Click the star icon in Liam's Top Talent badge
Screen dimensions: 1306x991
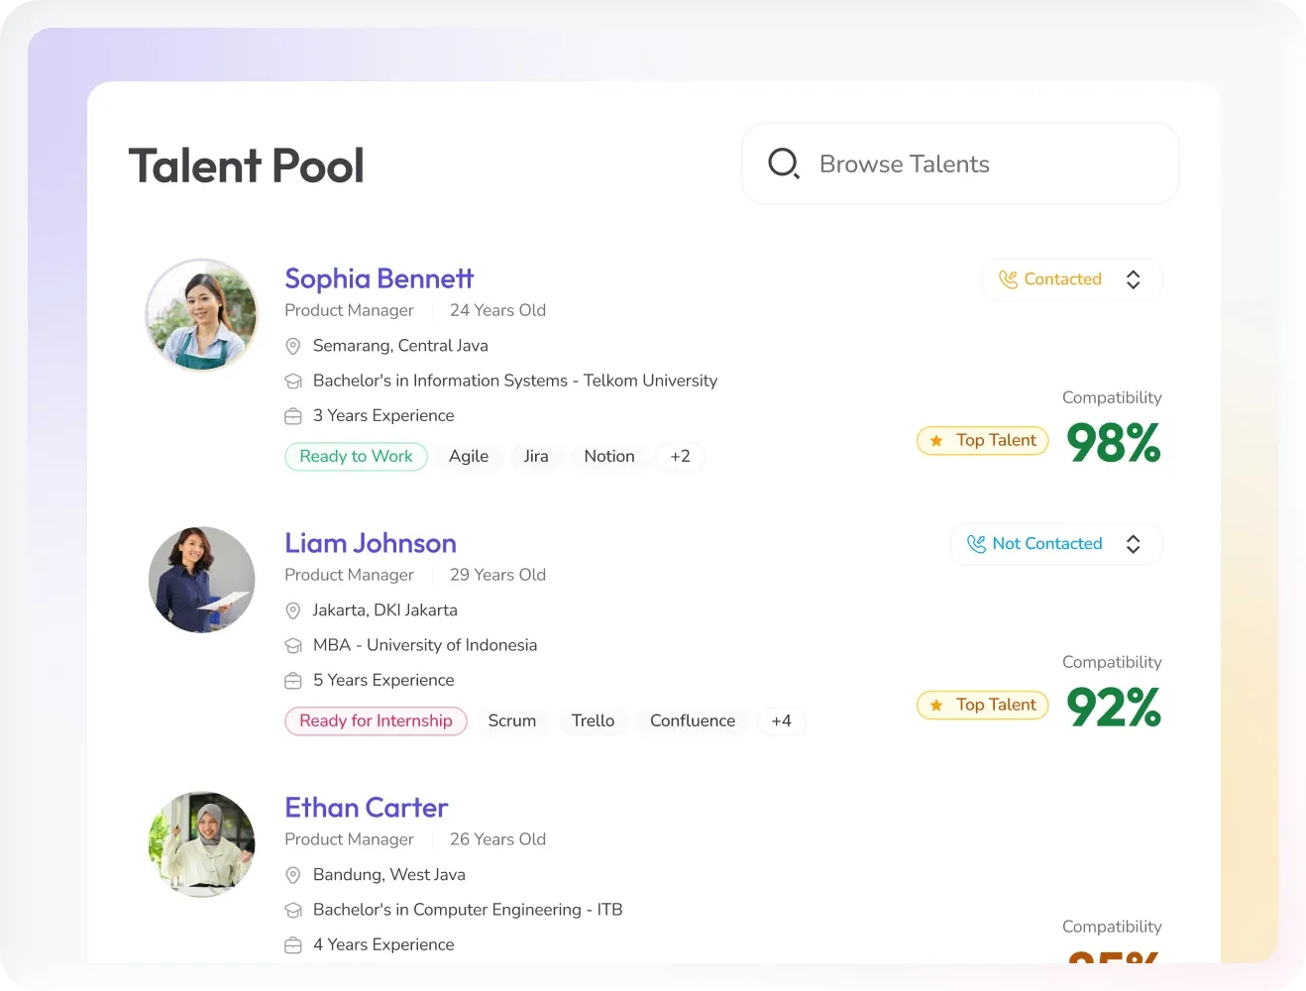(x=936, y=706)
